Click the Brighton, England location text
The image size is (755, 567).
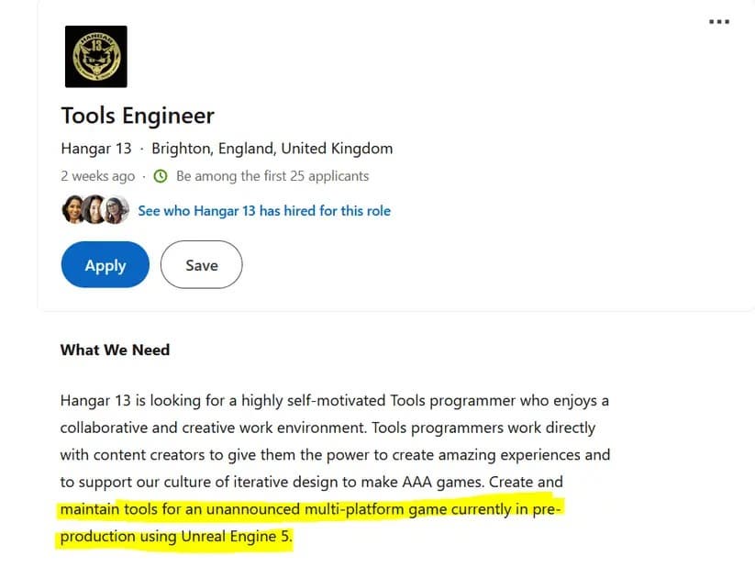(x=272, y=149)
